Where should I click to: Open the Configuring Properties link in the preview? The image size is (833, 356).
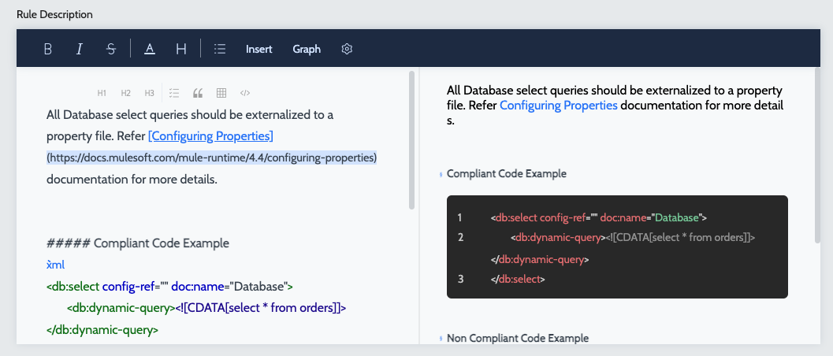[559, 105]
